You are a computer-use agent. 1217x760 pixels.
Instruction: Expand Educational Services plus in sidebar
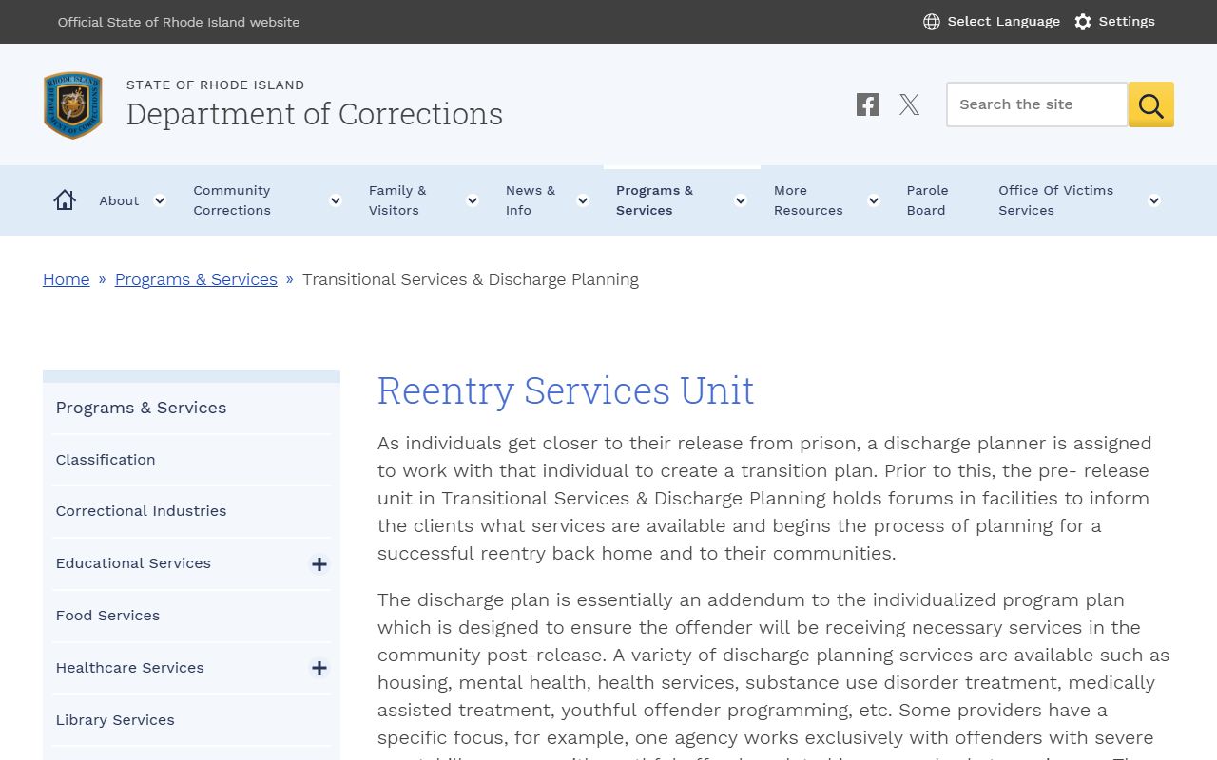click(319, 564)
